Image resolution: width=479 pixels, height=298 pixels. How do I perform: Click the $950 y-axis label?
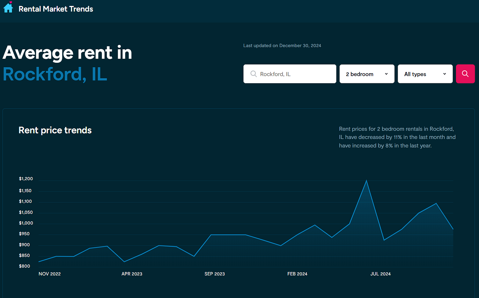click(x=24, y=234)
